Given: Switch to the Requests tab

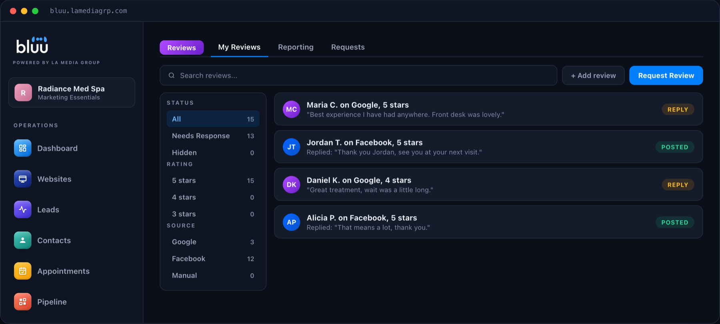Looking at the screenshot, I should [348, 47].
